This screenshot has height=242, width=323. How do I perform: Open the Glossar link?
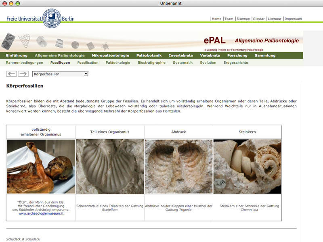pos(259,19)
